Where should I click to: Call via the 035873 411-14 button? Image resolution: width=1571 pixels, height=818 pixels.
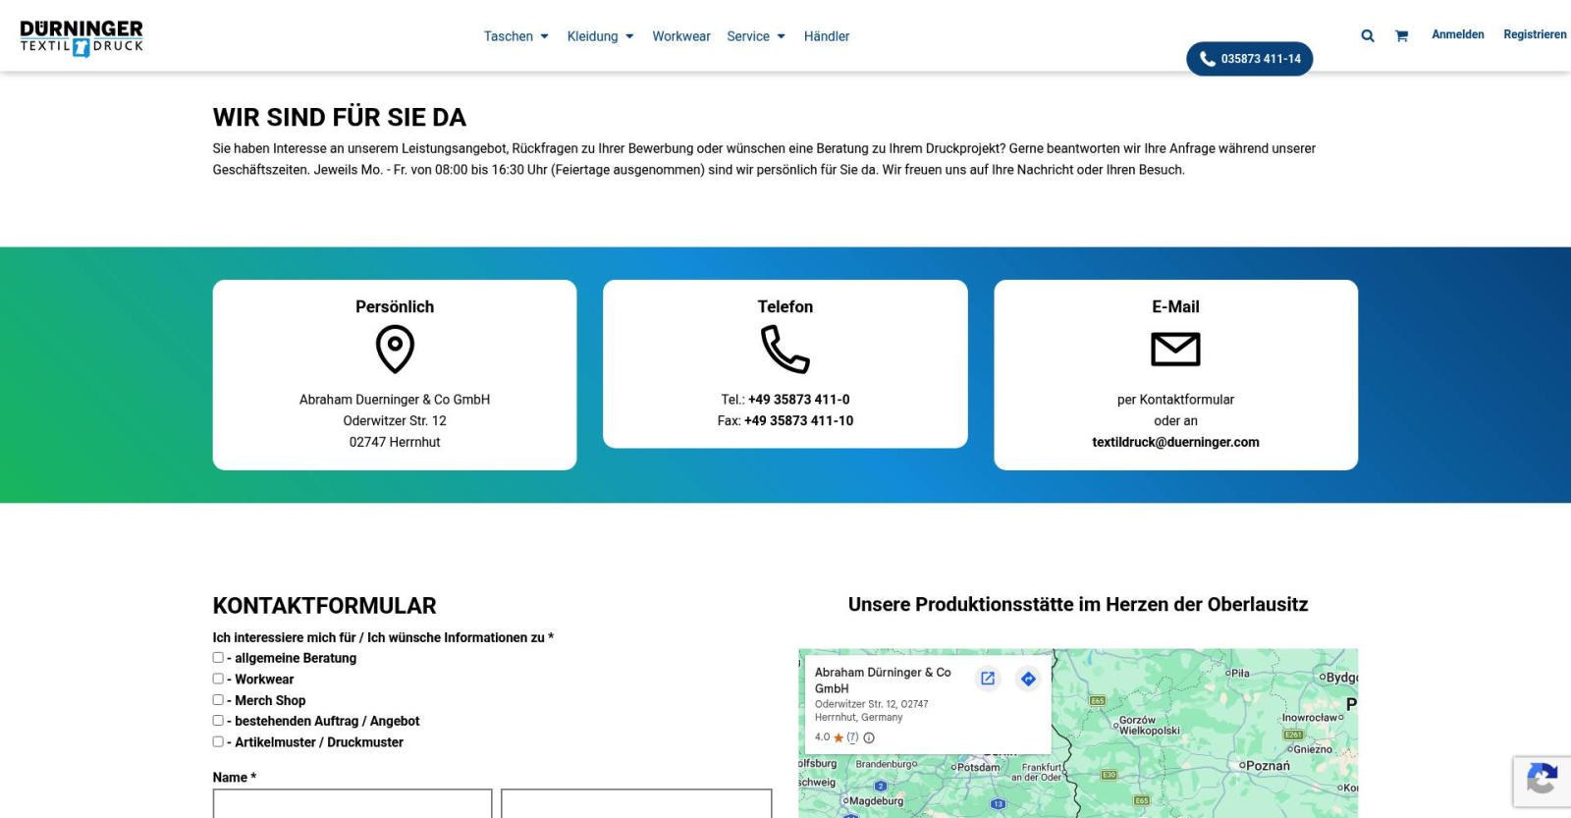pos(1249,59)
